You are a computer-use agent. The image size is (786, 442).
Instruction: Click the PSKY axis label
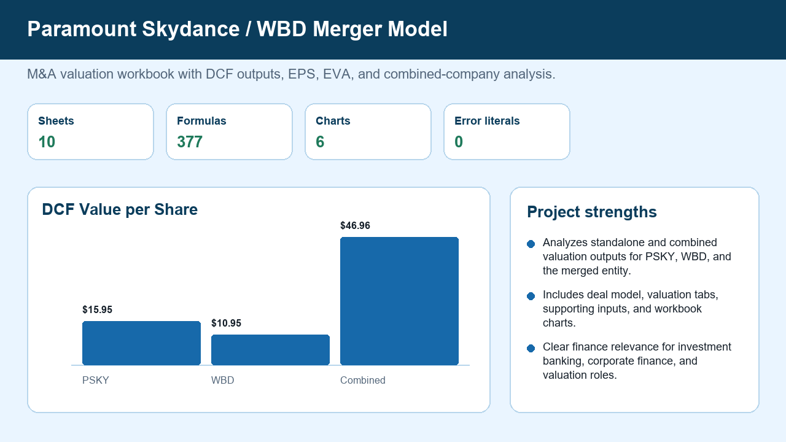coord(96,381)
